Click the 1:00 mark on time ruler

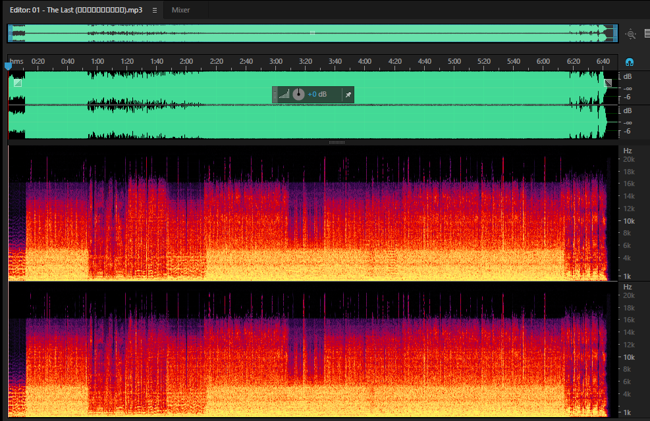pos(97,61)
